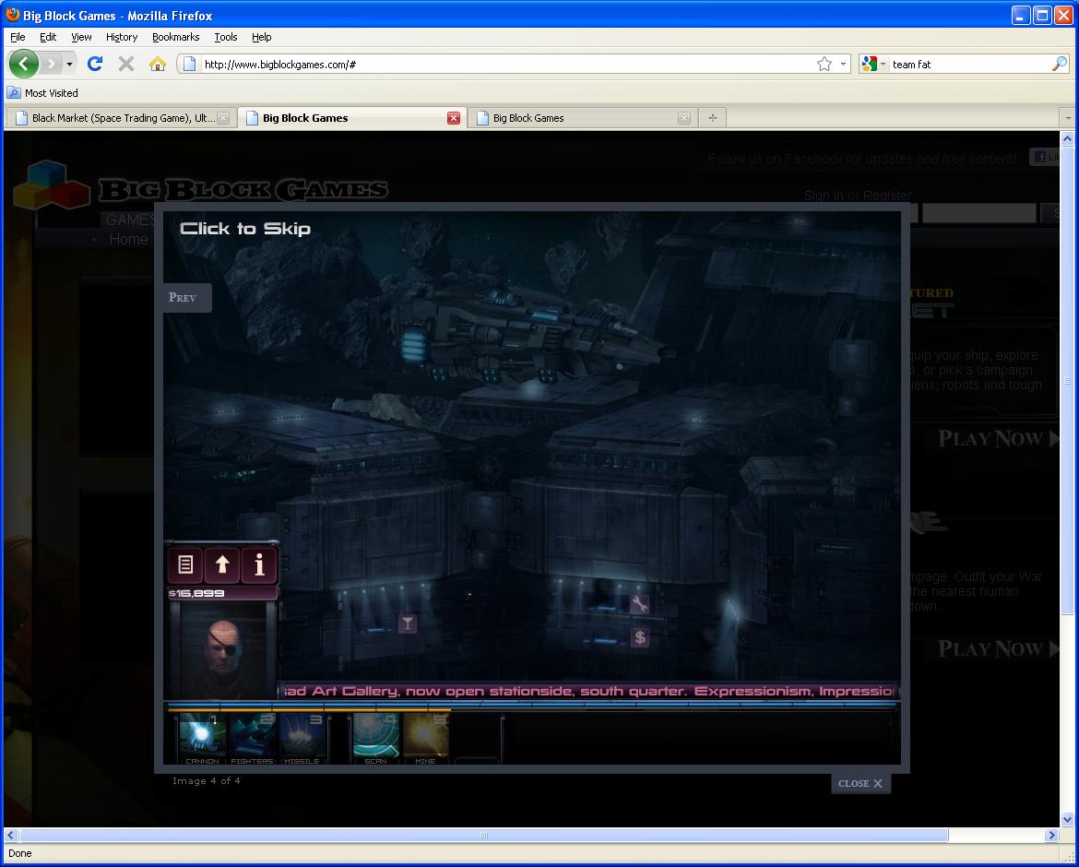Click the eyepatch pilot portrait

pyautogui.click(x=221, y=650)
